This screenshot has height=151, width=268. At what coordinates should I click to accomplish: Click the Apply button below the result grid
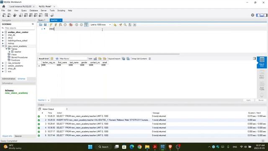(x=248, y=100)
